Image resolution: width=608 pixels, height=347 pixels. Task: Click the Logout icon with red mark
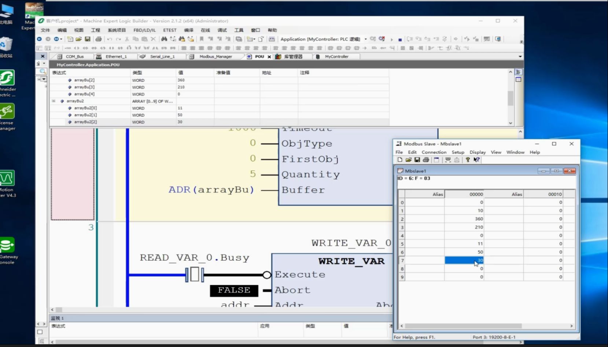[x=382, y=39]
